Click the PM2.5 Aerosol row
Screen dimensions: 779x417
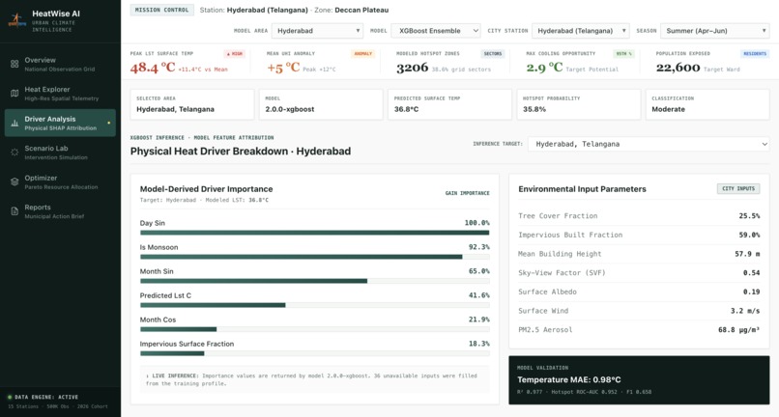click(x=639, y=329)
